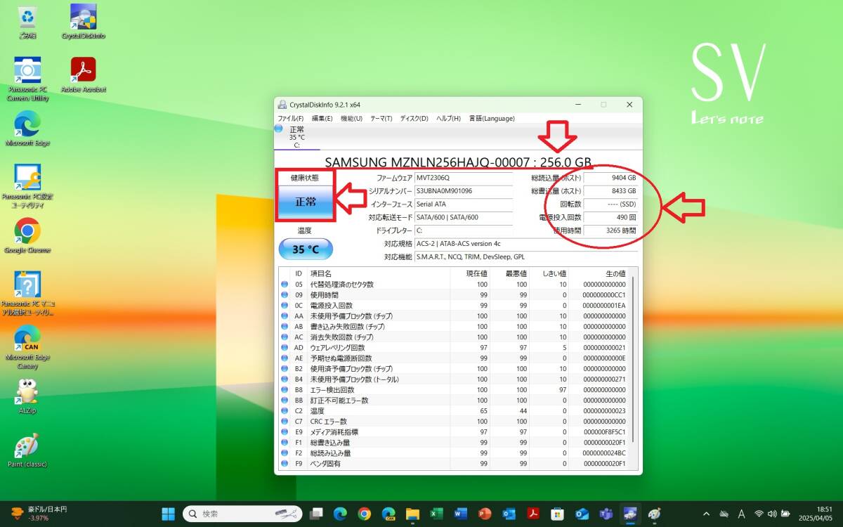
Task: Open the Panasonic PC Camera Utility shortcut
Action: tap(27, 79)
